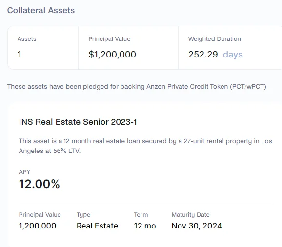This screenshot has width=282, height=247.
Task: Select the 1,200,000 asset principal amount
Action: [x=38, y=226]
